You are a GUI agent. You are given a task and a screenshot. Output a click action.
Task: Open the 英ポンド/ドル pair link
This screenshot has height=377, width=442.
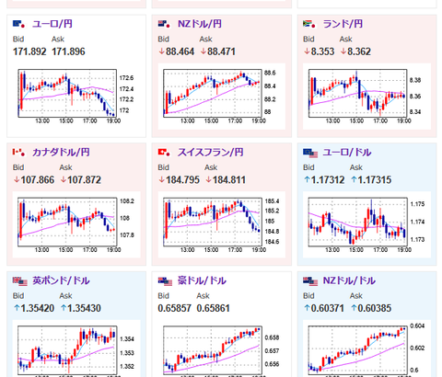[x=61, y=280]
